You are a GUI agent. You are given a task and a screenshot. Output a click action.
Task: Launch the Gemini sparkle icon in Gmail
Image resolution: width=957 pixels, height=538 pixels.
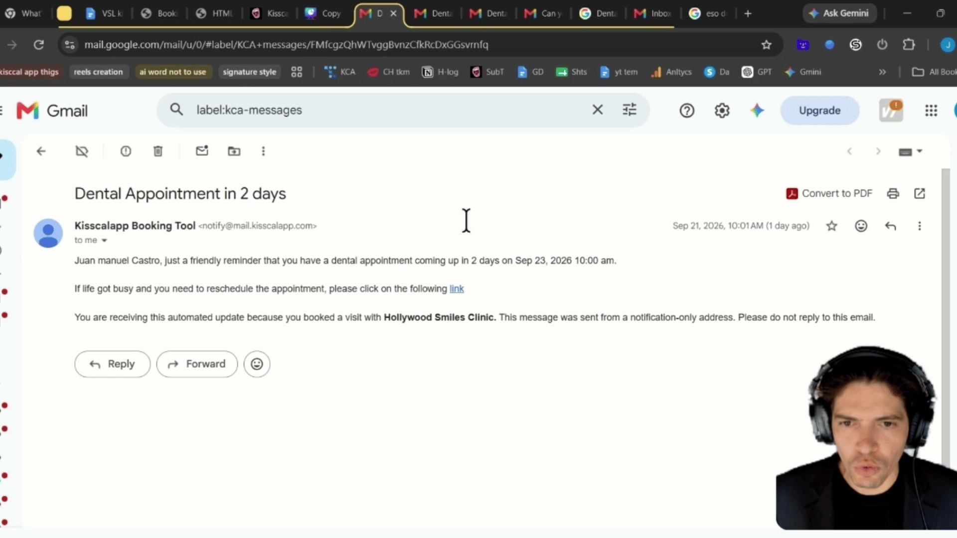[x=757, y=111]
